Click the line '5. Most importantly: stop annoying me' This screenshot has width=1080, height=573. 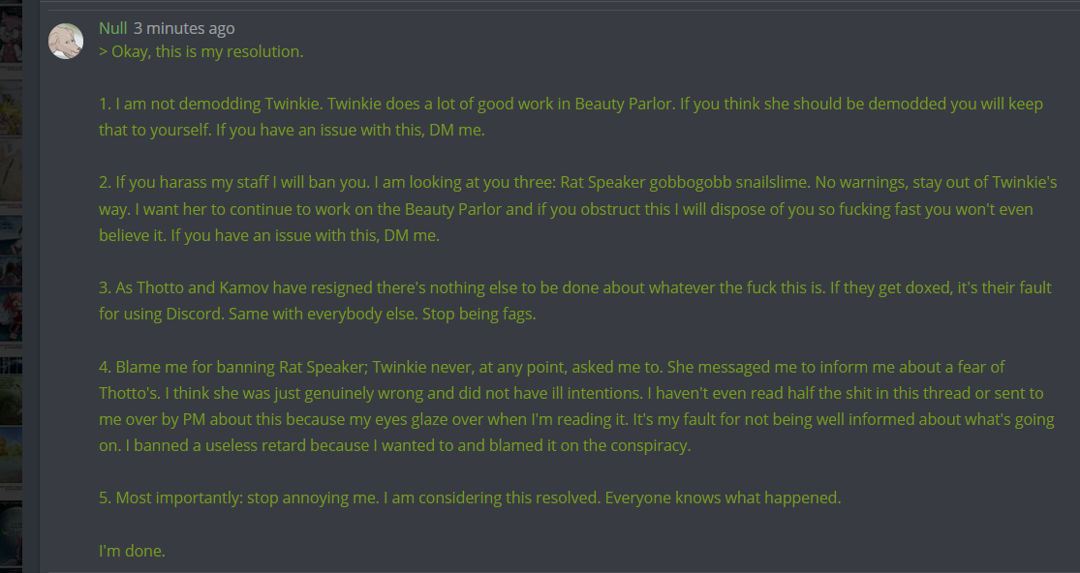click(x=470, y=498)
